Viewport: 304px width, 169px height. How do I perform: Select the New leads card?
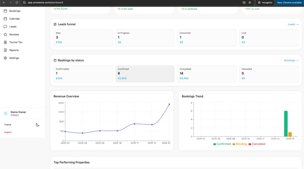83,38
